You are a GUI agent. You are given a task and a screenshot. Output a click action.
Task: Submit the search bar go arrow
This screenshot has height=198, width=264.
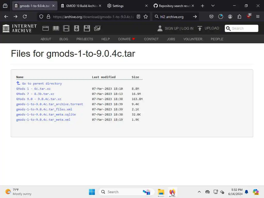pos(195,16)
